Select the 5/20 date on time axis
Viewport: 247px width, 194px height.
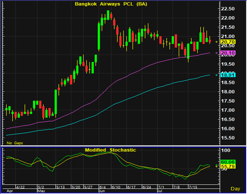coord(76,187)
